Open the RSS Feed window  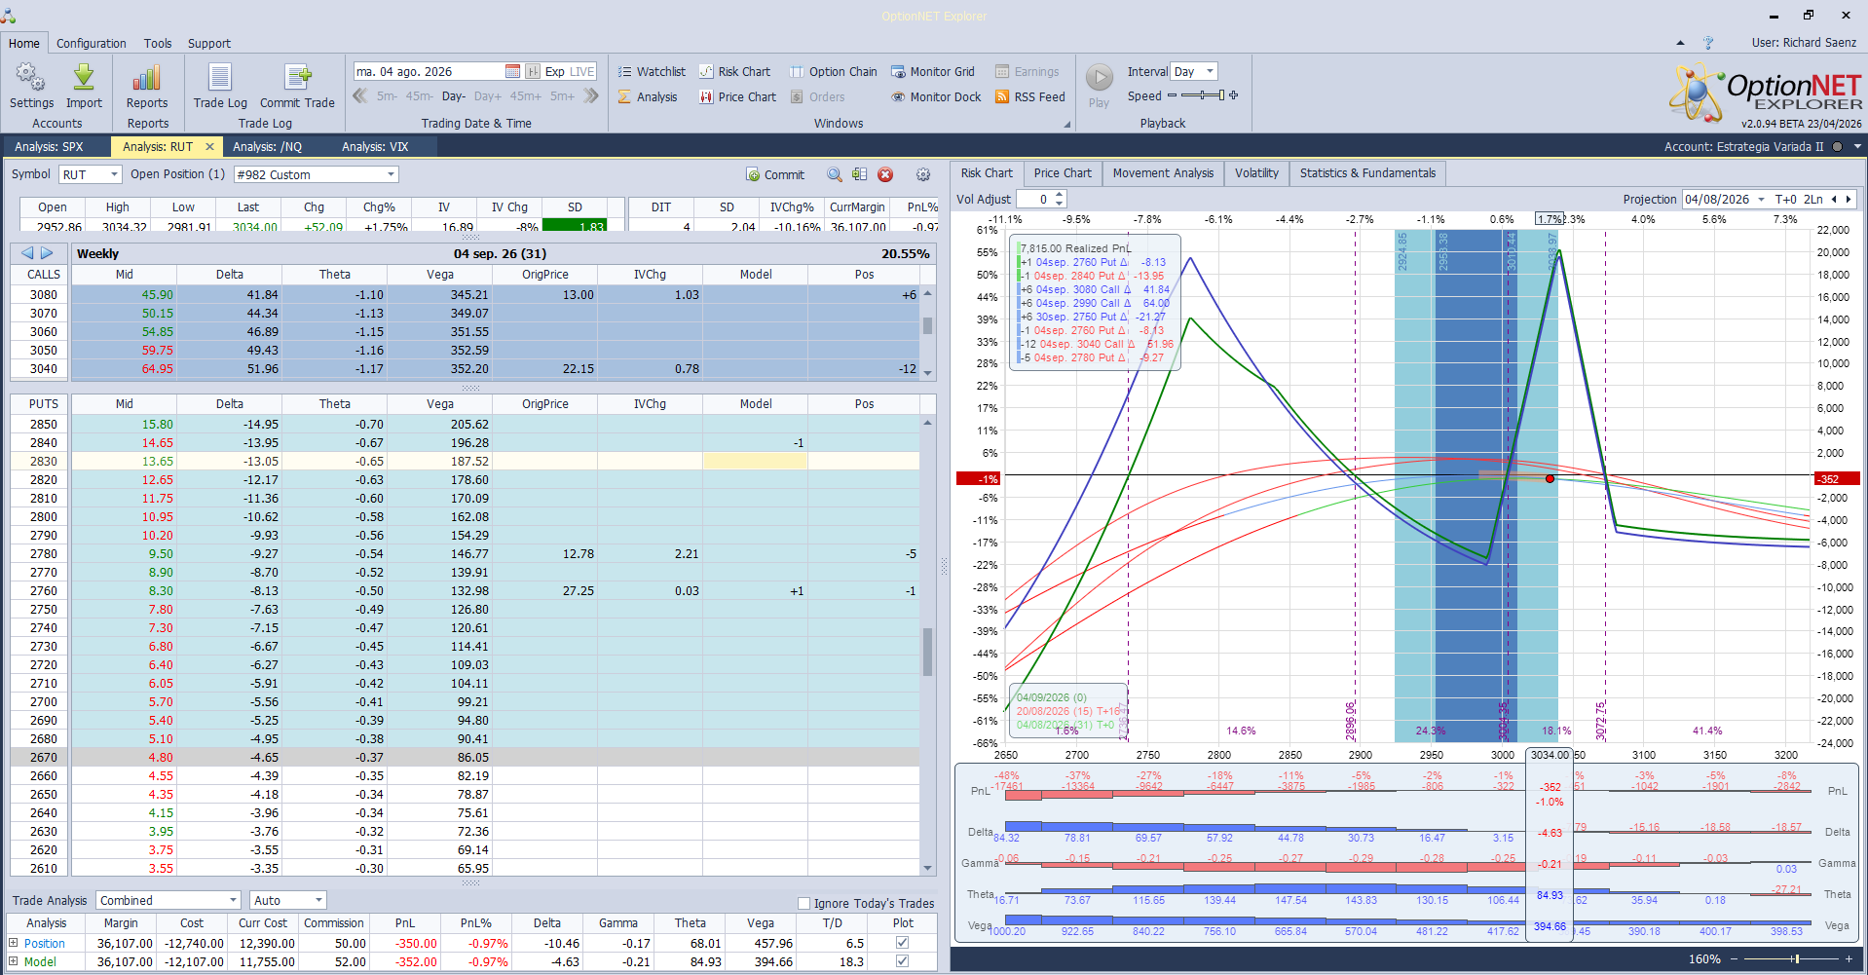pos(1030,96)
